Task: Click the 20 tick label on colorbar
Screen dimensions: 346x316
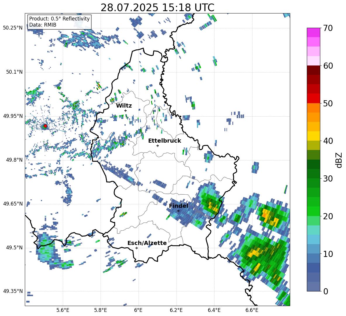Action: 328,216
